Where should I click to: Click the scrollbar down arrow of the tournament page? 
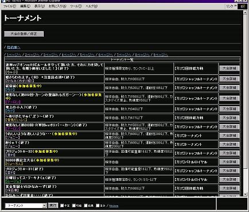(246, 194)
